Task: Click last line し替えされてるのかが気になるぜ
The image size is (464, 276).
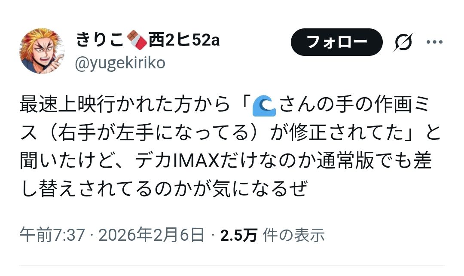Action: (x=164, y=189)
